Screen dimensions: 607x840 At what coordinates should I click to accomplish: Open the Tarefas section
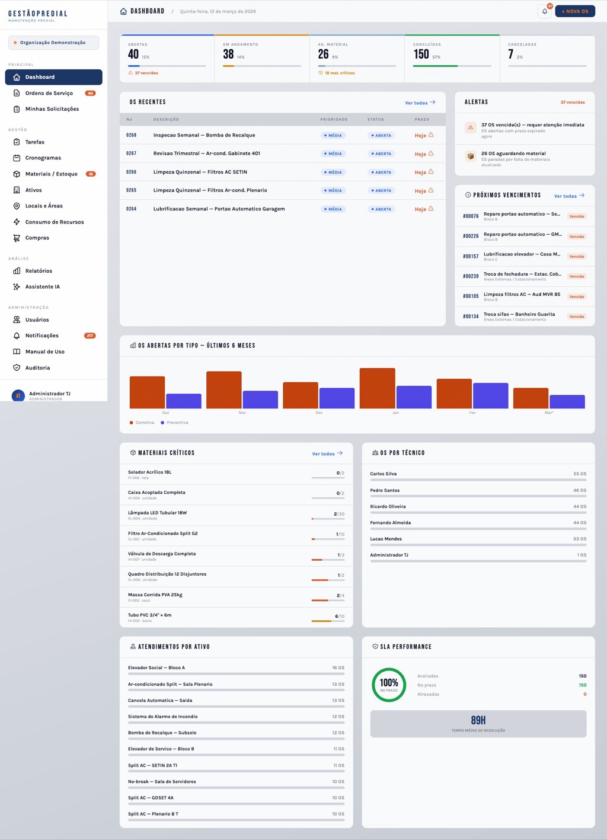coord(34,142)
